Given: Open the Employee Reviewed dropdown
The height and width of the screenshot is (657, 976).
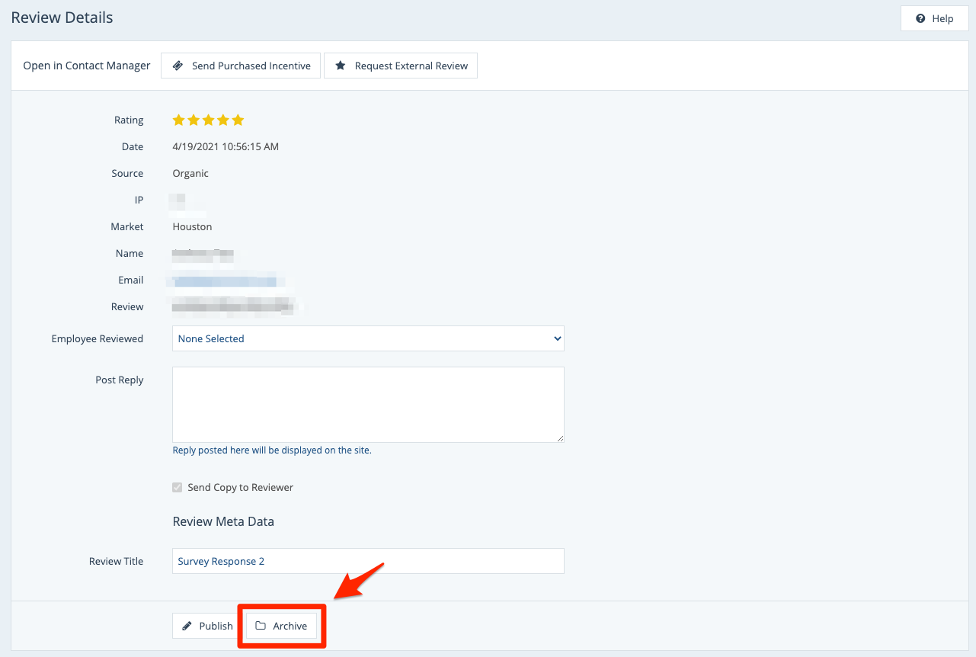Looking at the screenshot, I should (x=368, y=338).
